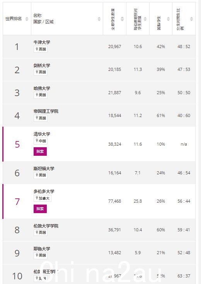Open 耶鲁大学 university link
The image size is (201, 284).
coord(42,249)
